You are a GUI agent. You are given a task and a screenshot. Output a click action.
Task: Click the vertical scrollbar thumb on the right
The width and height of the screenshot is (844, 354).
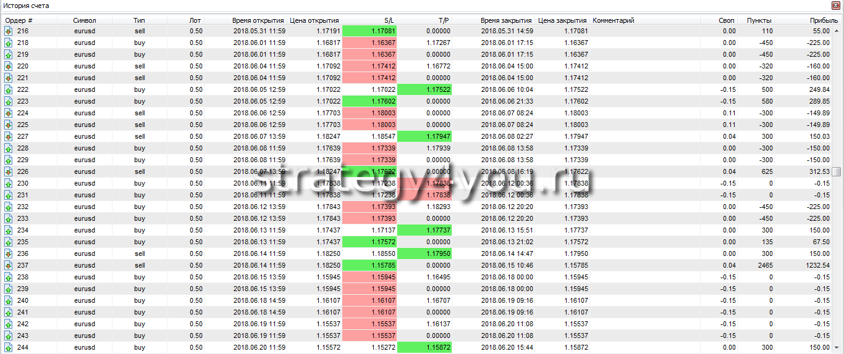(837, 171)
